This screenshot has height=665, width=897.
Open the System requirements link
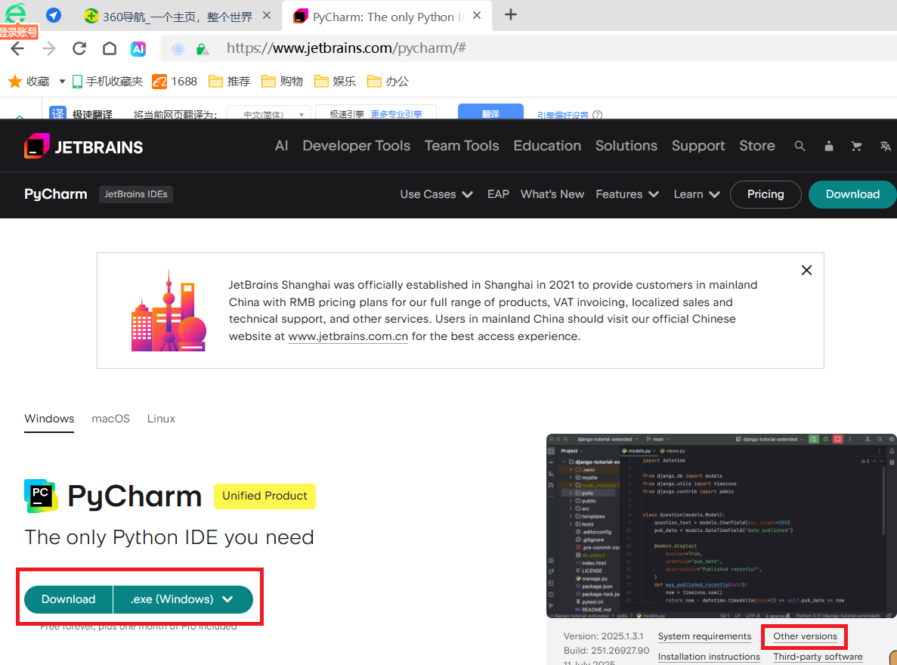[704, 636]
